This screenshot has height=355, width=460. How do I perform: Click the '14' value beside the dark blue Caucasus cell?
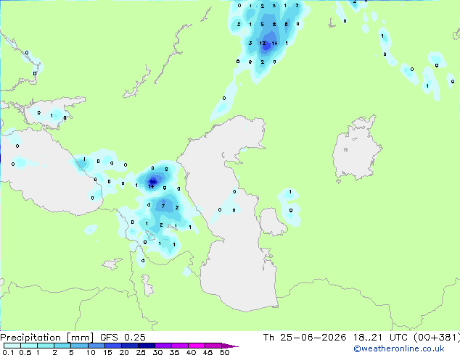(151, 187)
